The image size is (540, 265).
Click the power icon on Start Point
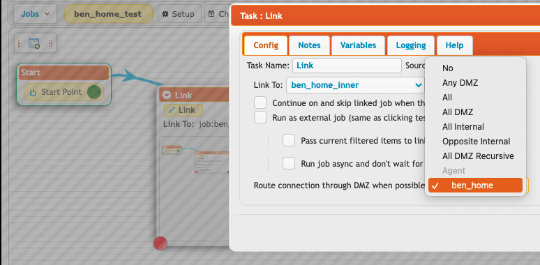tap(33, 92)
